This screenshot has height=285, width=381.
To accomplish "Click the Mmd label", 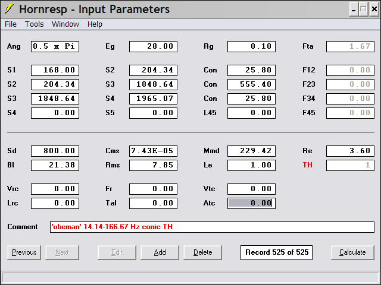I will (x=211, y=151).
